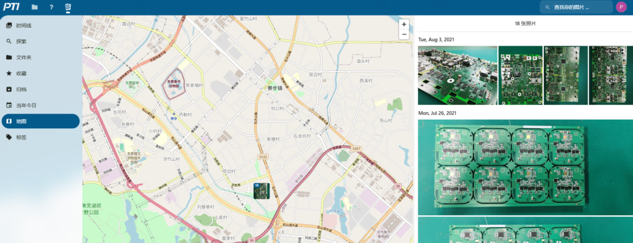Open large eight-panel PCB photo Jul 26
Screen dimensions: 633x243
pos(525,167)
